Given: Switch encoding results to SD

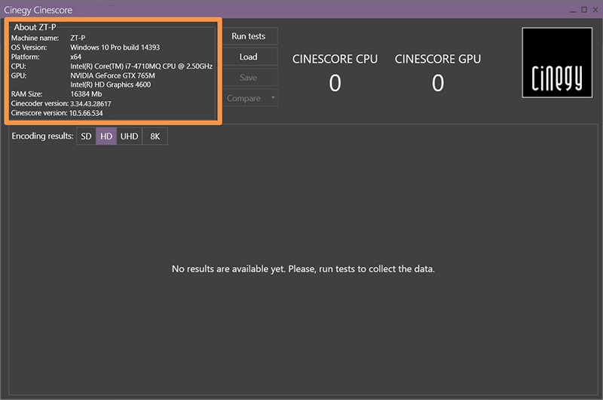Looking at the screenshot, I should pyautogui.click(x=86, y=136).
